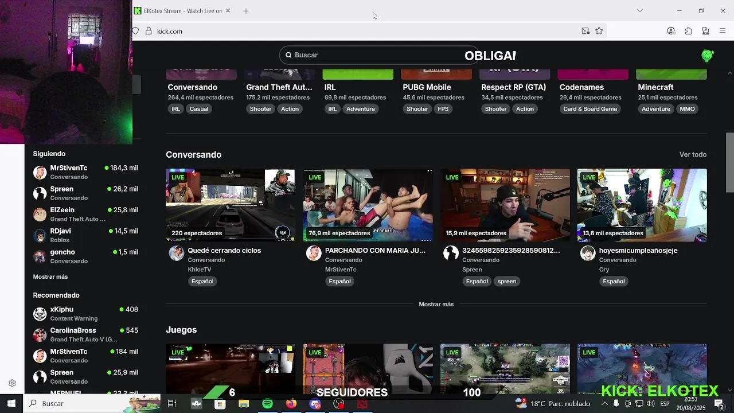Click Cry streamer avatar under fourth stream

point(588,253)
